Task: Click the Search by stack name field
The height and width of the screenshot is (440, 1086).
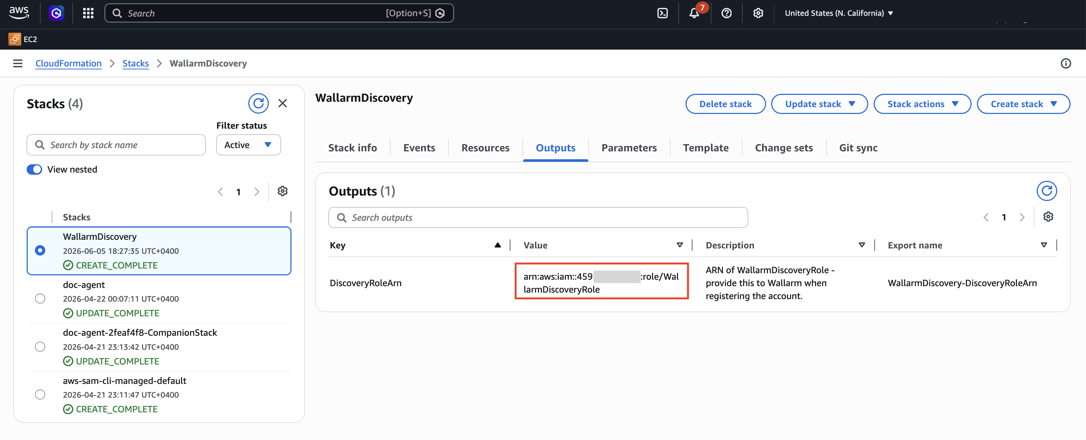Action: coord(116,145)
